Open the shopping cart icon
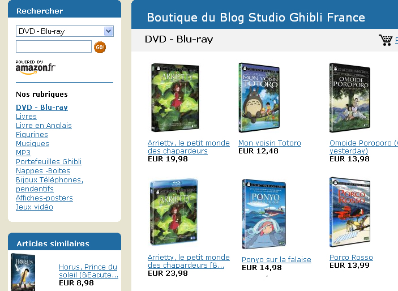The width and height of the screenshot is (398, 291). click(x=386, y=40)
